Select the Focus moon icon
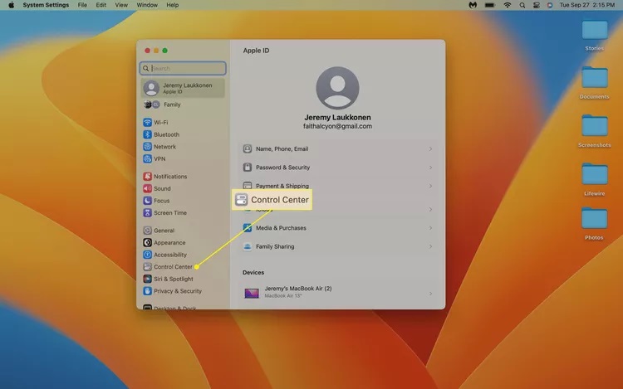623x389 pixels. coord(147,201)
